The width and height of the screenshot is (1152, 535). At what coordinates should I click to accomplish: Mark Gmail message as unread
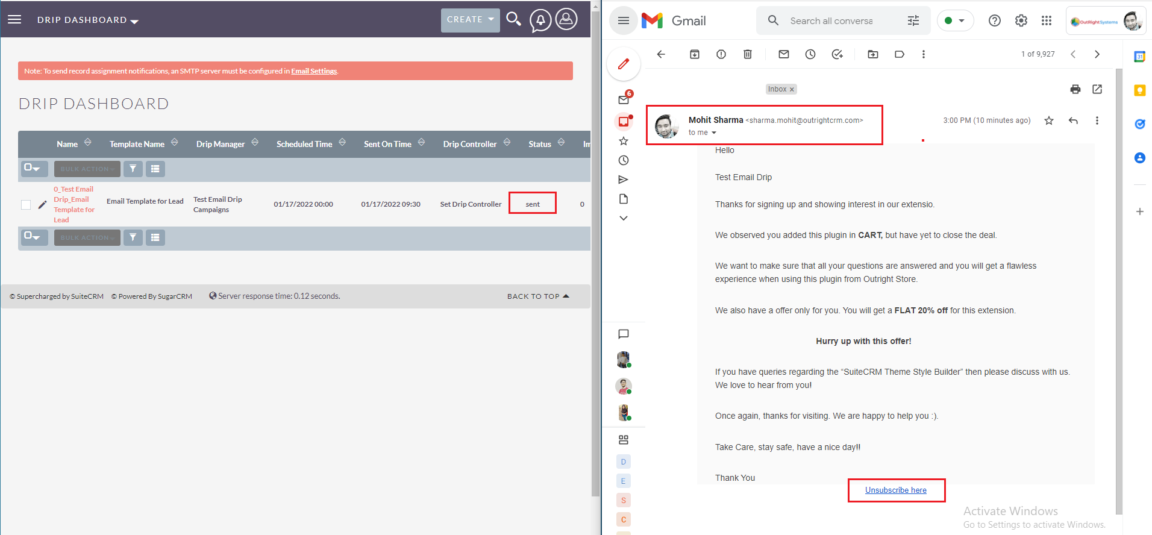[x=784, y=54]
